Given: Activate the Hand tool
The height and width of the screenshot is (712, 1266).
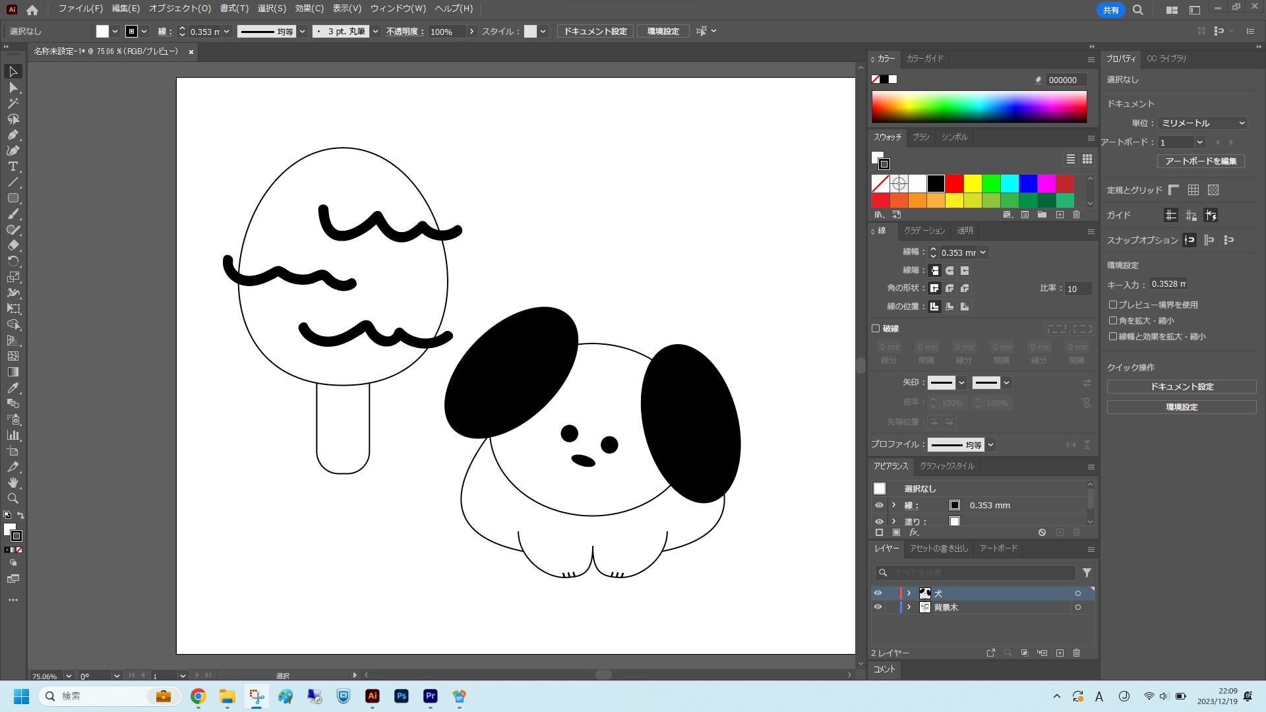Looking at the screenshot, I should pos(13,483).
